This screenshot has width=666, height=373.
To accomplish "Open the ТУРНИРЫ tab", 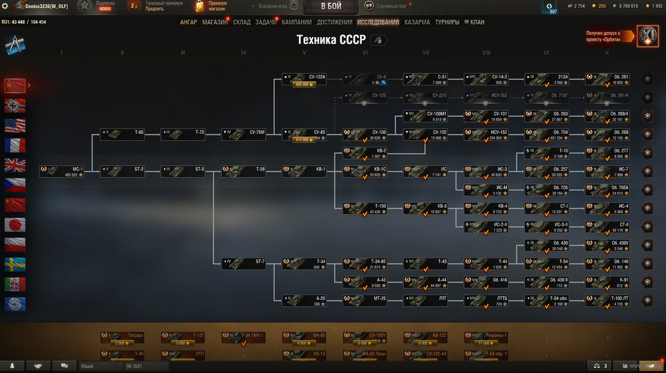I will coord(447,22).
